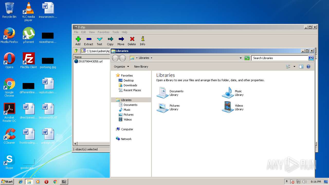Click the Forward button in Libraries window
The height and width of the screenshot is (185, 329).
tap(123, 58)
